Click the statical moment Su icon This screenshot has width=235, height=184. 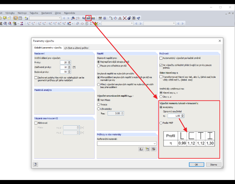coord(29,24)
